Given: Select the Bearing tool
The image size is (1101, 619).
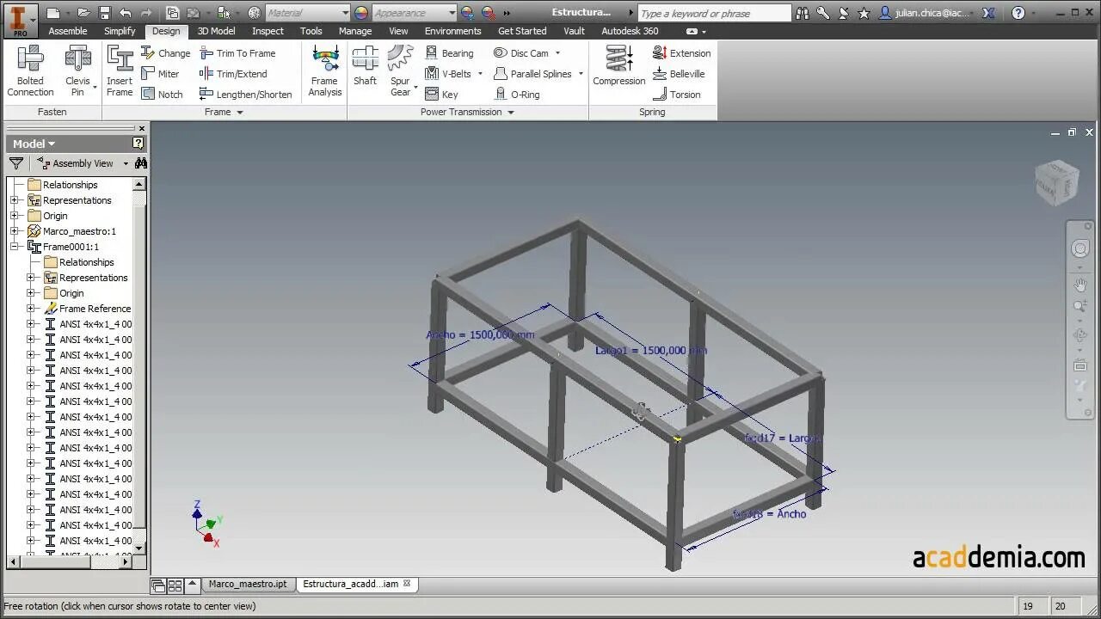Looking at the screenshot, I should [449, 53].
